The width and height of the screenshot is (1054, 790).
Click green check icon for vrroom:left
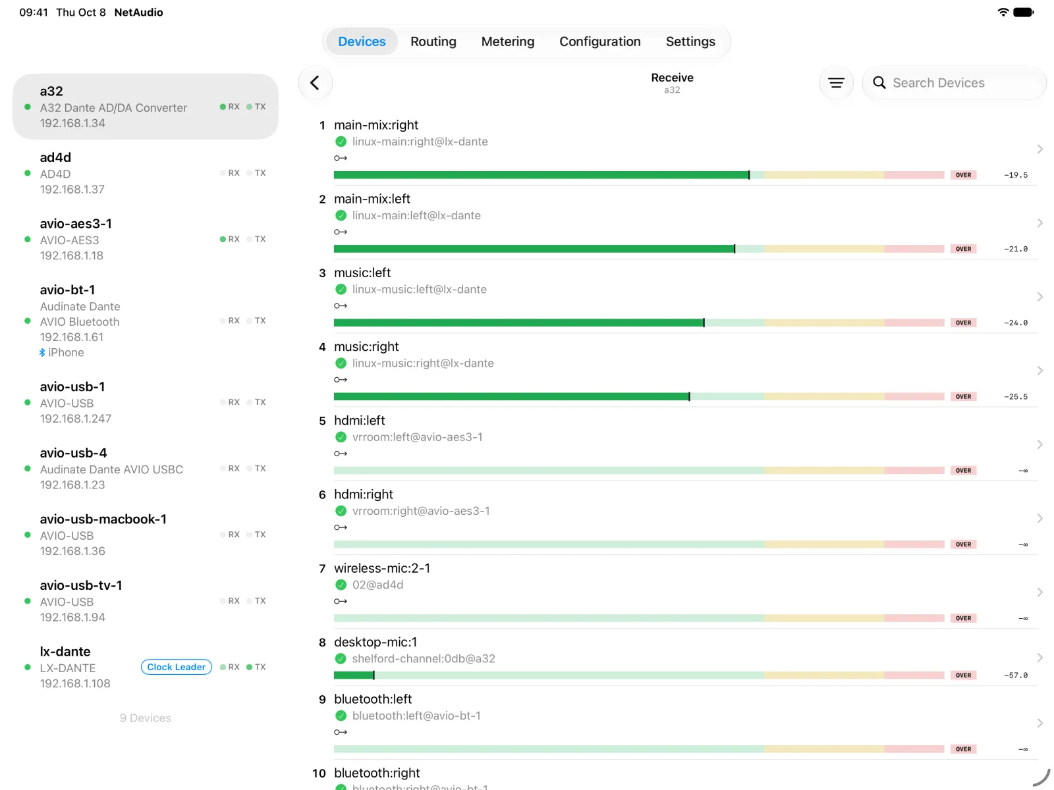(x=341, y=437)
